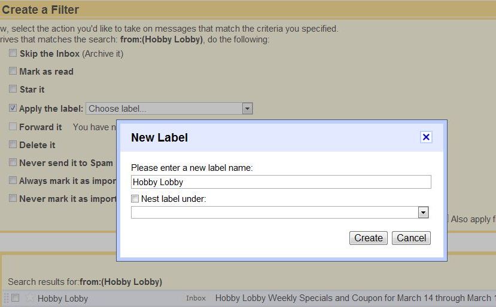Check Never send it to Spam
This screenshot has width=496, height=307.
pyautogui.click(x=13, y=162)
